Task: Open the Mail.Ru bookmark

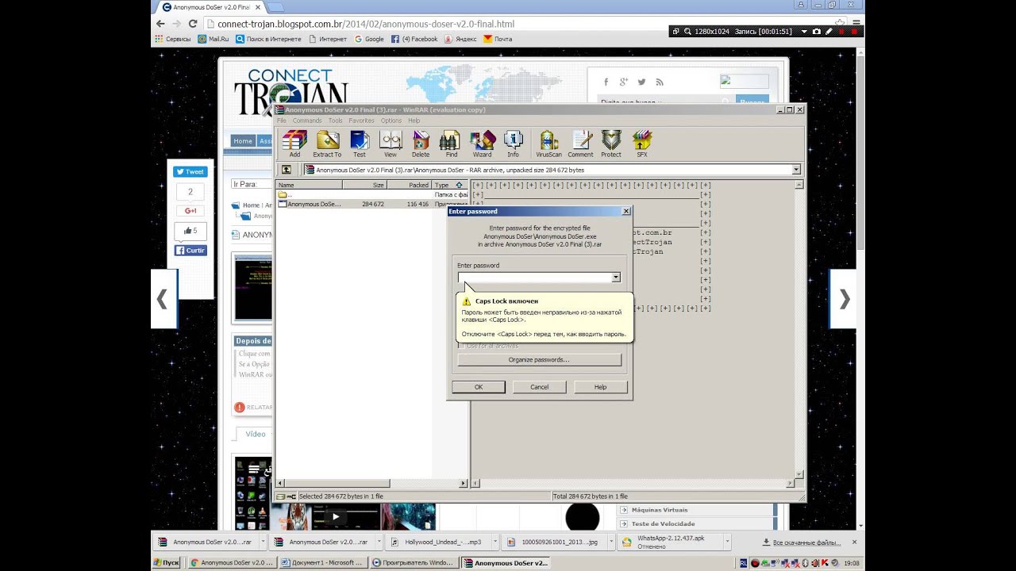Action: (213, 39)
